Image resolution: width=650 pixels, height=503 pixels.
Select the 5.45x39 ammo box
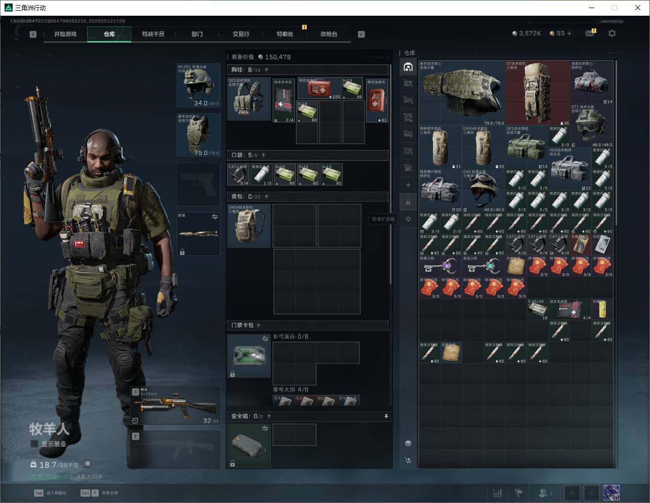(x=537, y=309)
